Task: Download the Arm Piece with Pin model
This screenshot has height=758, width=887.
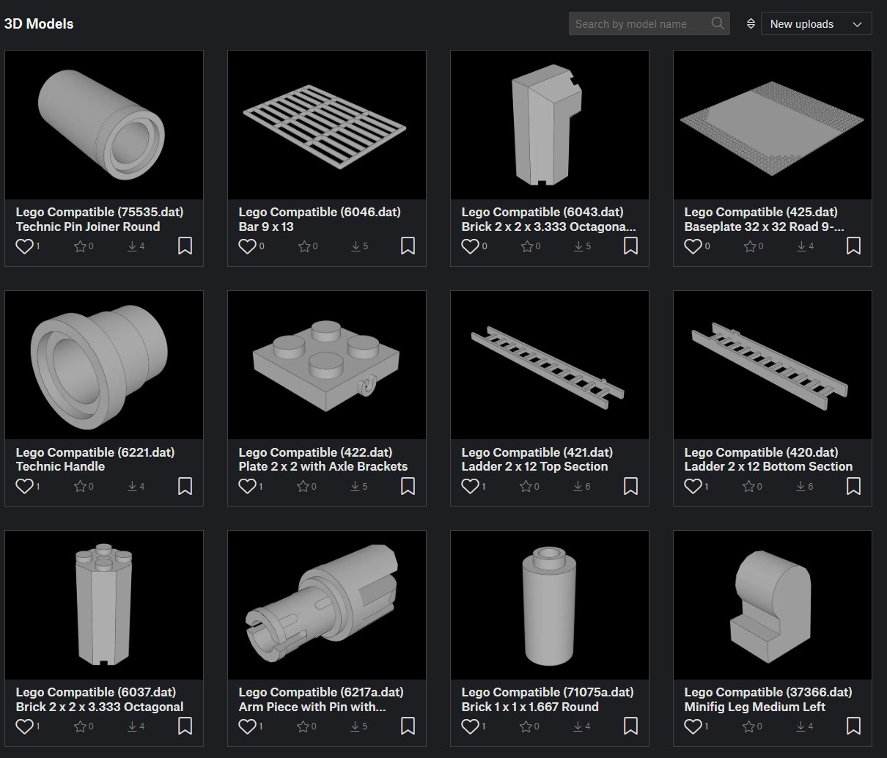Action: 356,726
